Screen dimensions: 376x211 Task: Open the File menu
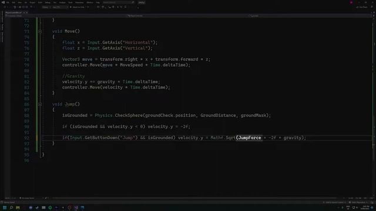pos(8,2)
